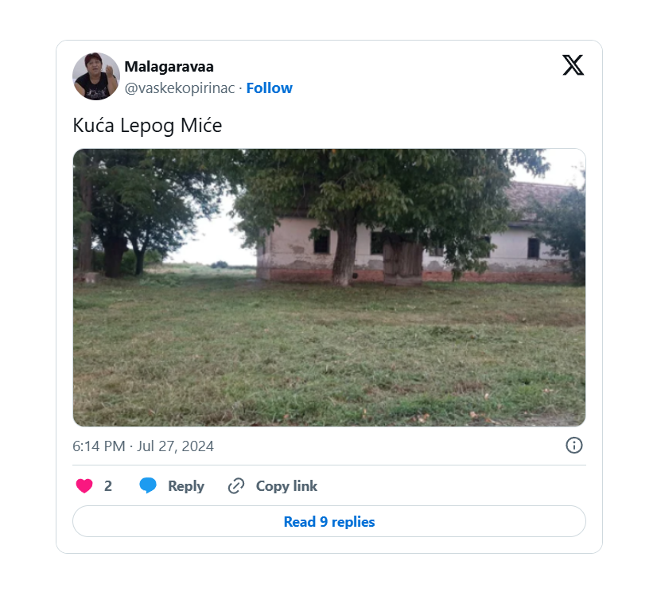Click the Reply text label
The image size is (657, 592).
pos(186,486)
